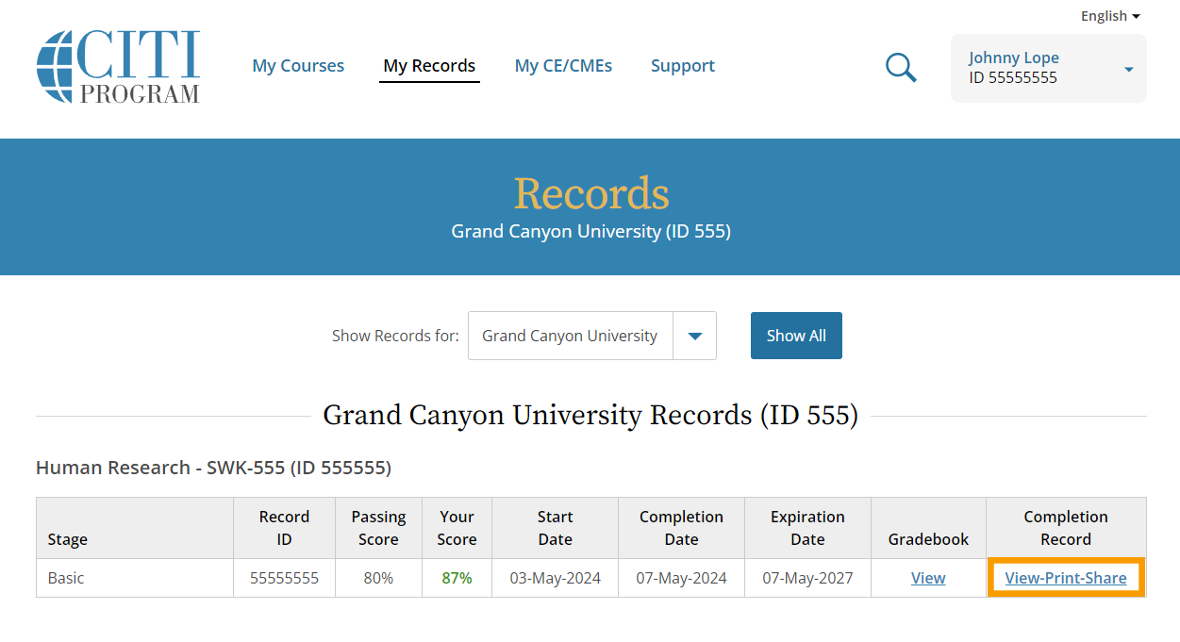Click the Completion Date 07-May-2024

(x=681, y=578)
